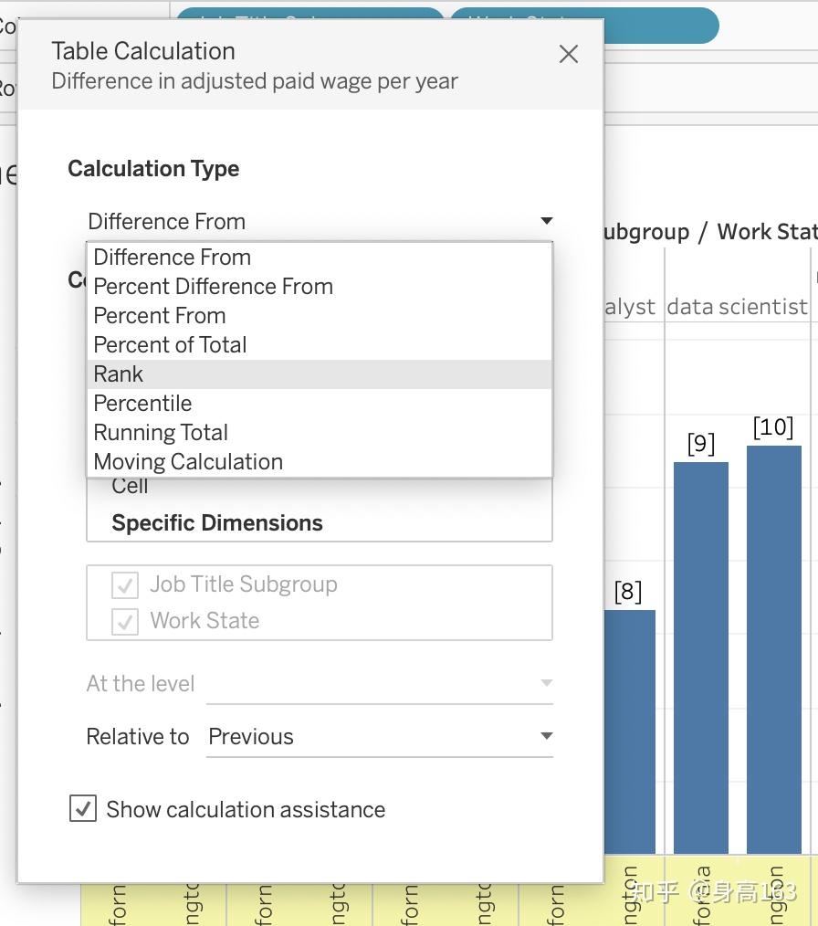Click the data scientist column header
The width and height of the screenshot is (818, 926).
click(736, 306)
